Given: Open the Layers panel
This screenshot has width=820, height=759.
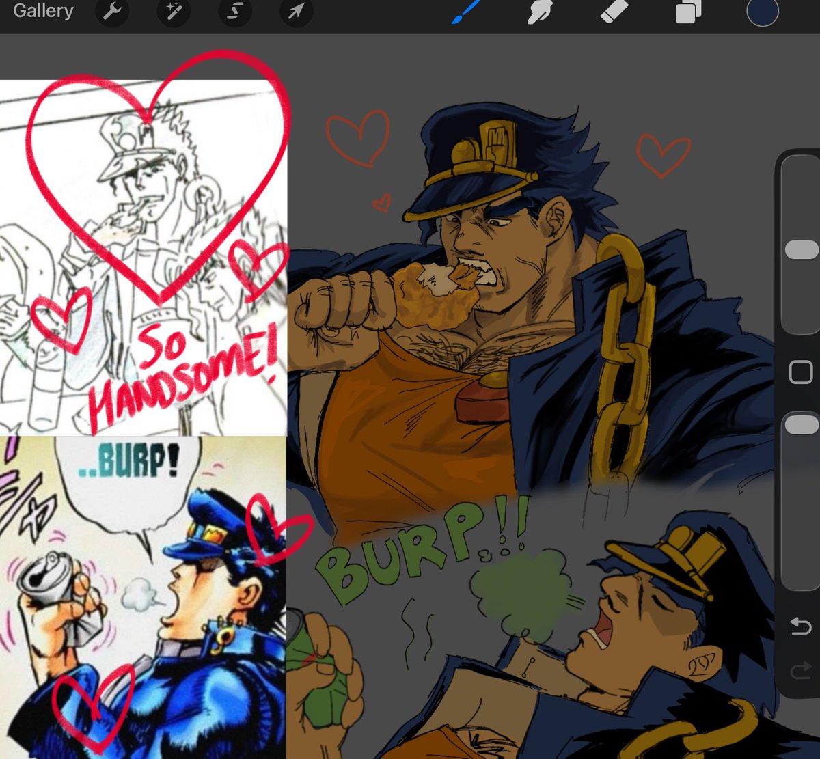Looking at the screenshot, I should pos(688,12).
